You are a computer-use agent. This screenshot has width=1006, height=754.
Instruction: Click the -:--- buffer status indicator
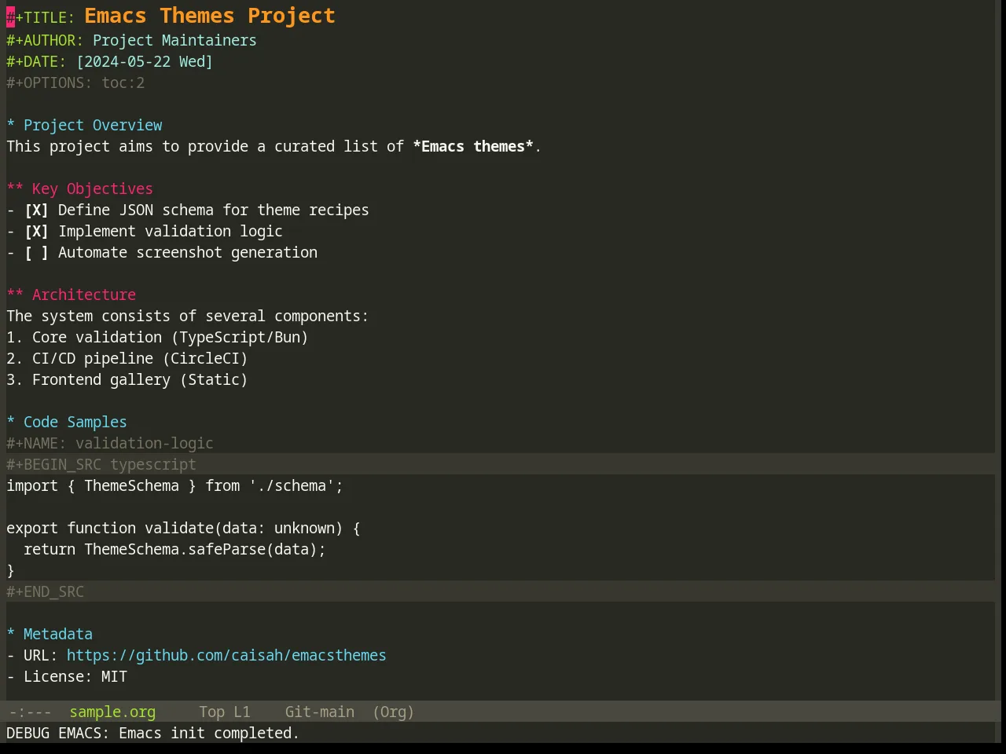30,712
